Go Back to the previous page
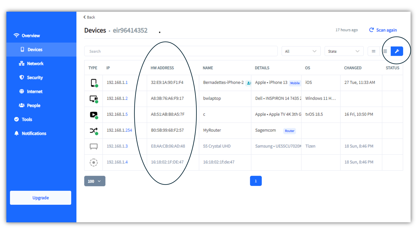Image resolution: width=417 pixels, height=234 pixels. pyautogui.click(x=89, y=17)
